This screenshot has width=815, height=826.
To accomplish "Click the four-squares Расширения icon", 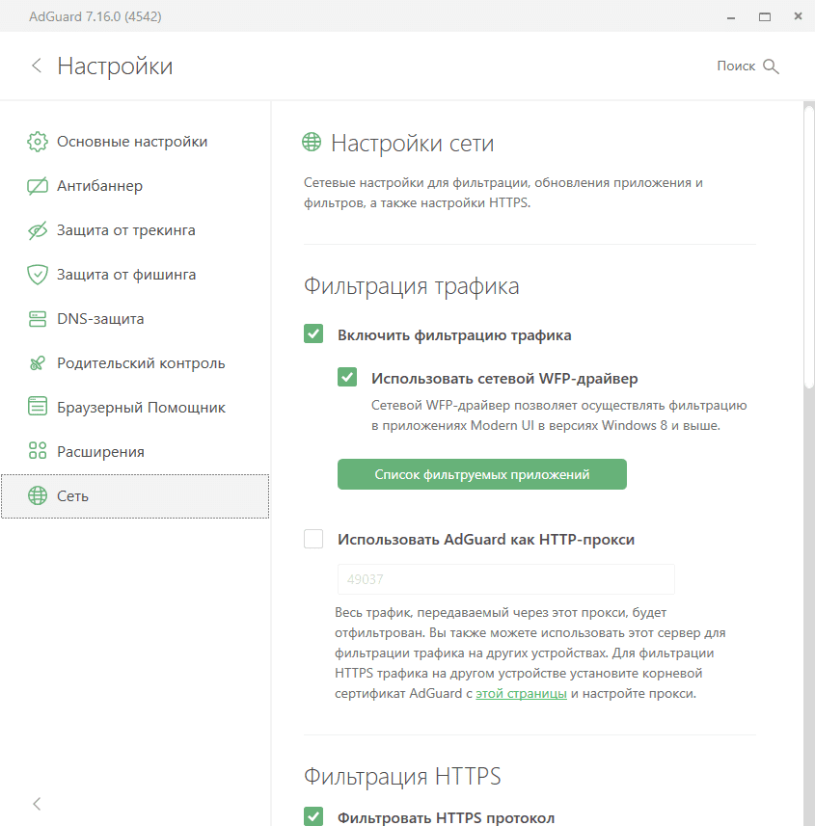I will pos(38,450).
